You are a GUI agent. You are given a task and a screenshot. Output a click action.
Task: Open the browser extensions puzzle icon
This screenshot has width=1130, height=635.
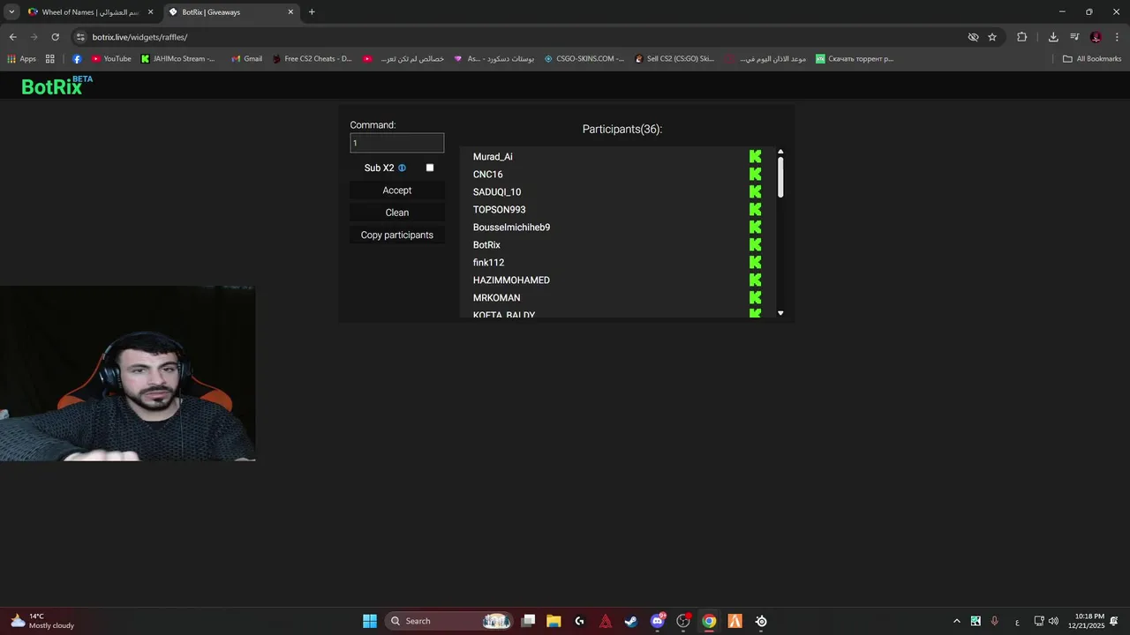[x=1022, y=37]
